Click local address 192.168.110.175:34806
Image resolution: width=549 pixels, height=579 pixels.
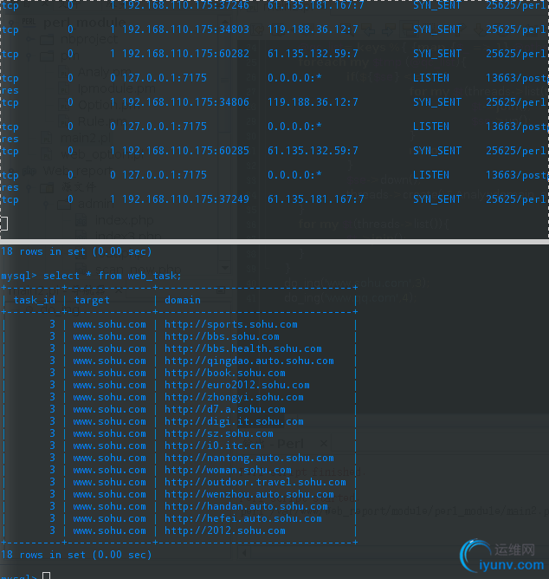point(185,102)
